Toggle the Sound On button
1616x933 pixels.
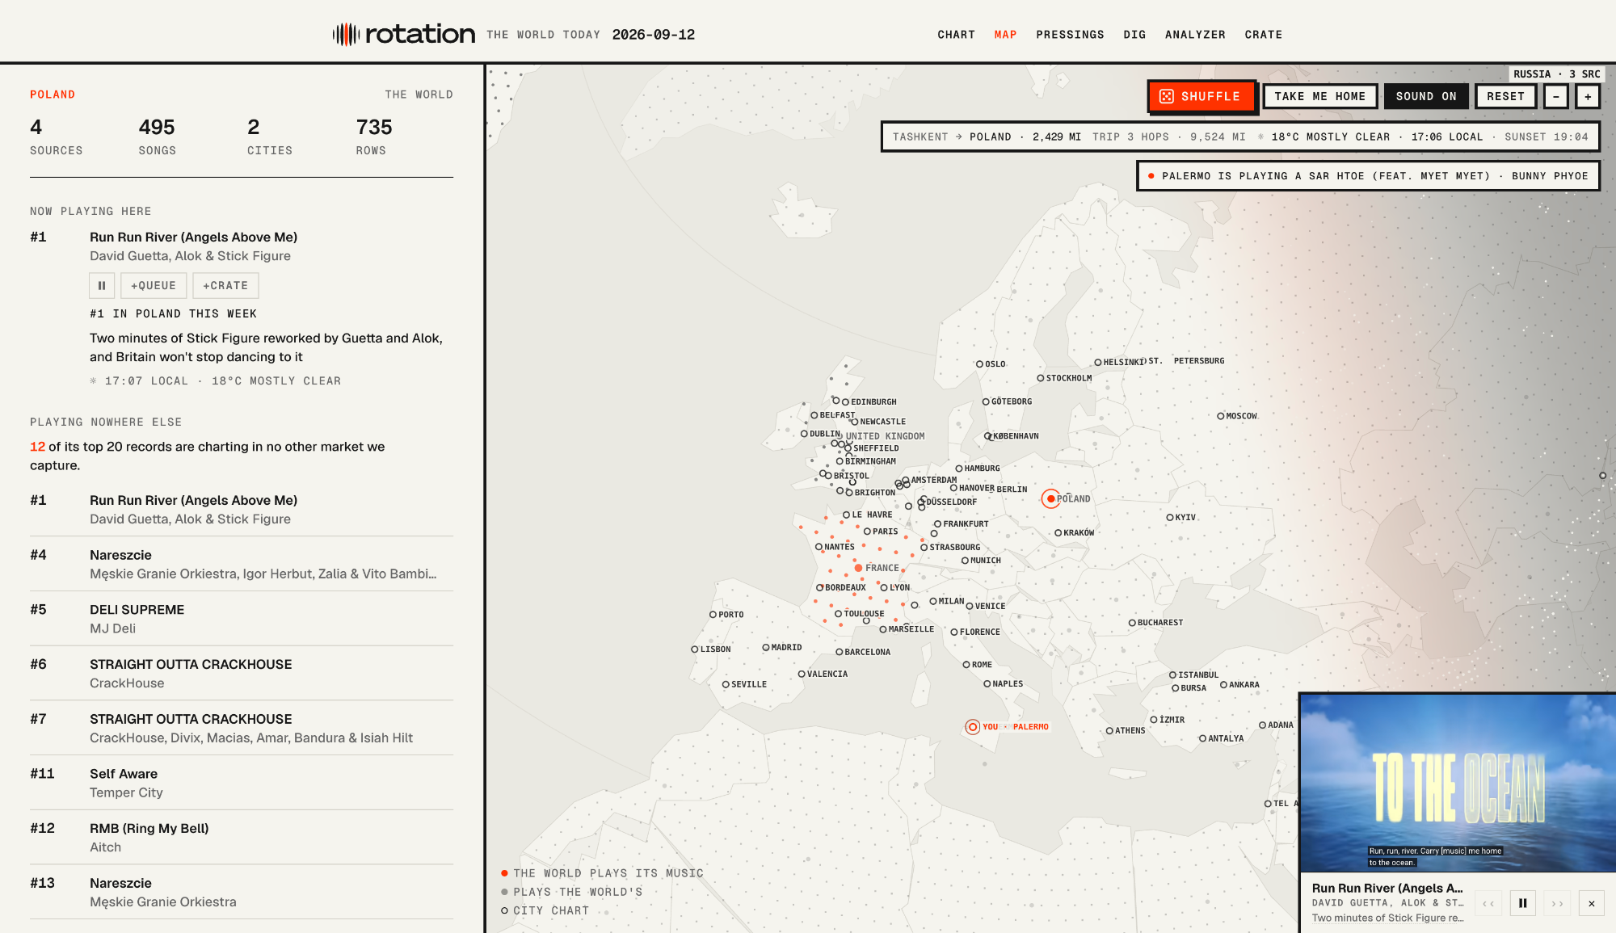coord(1426,96)
